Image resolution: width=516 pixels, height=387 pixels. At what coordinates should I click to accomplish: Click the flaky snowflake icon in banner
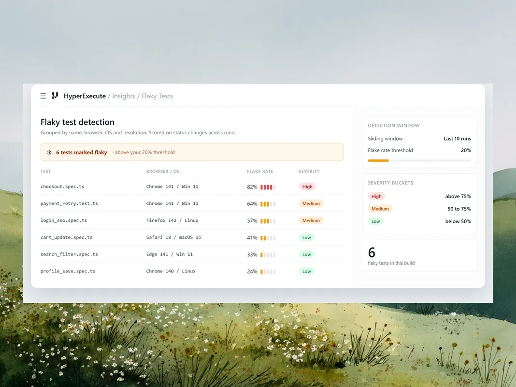(x=49, y=152)
